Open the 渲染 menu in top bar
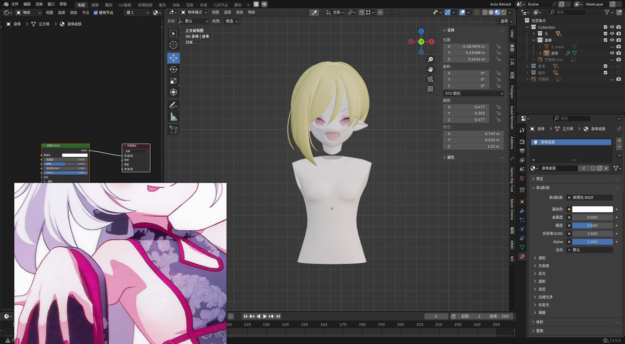Viewport: 625px width, 344px height. (39, 4)
